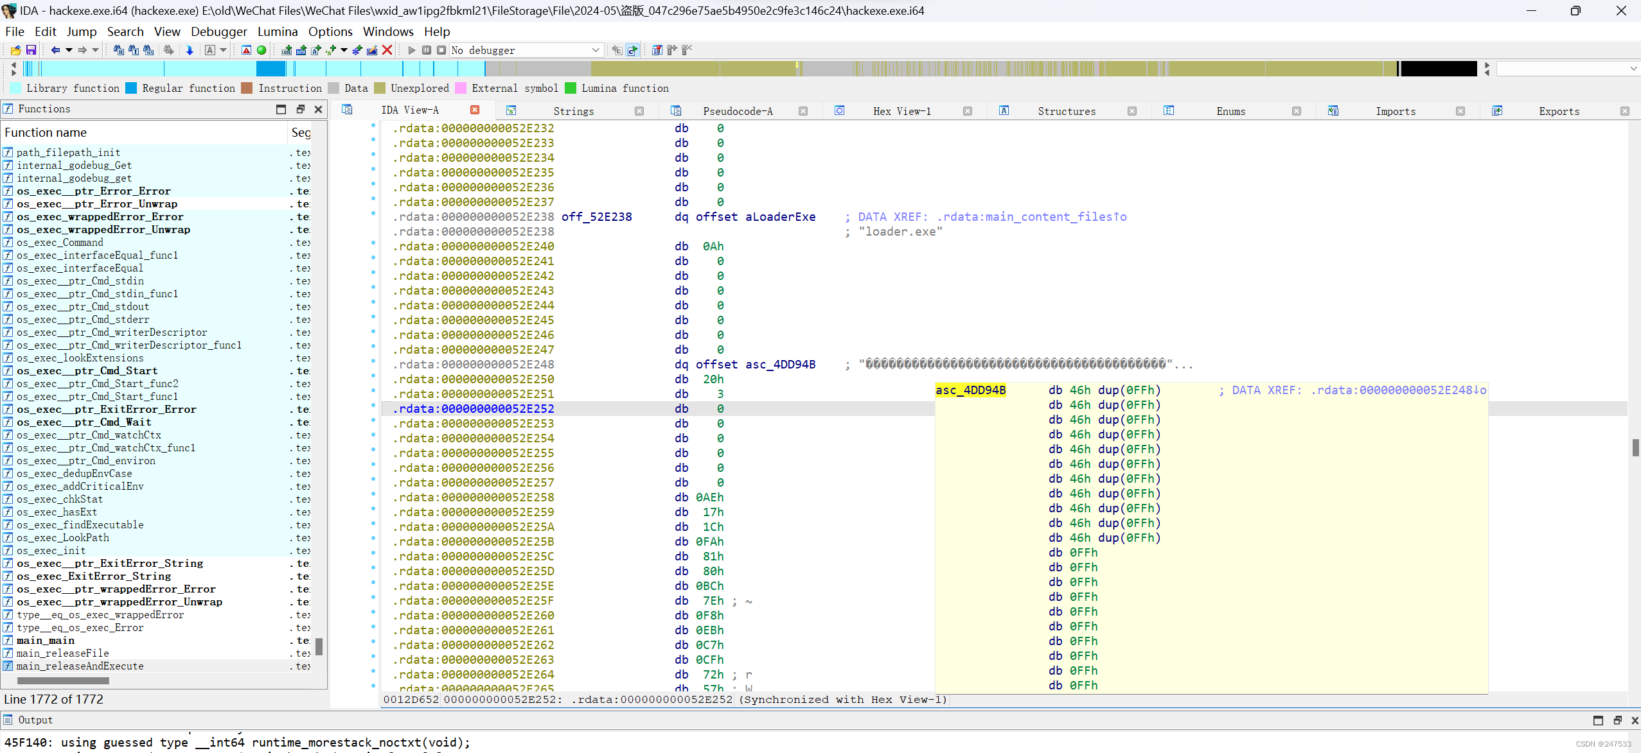Click the binoculars binary search icon
Image resolution: width=1641 pixels, height=753 pixels.
[148, 50]
